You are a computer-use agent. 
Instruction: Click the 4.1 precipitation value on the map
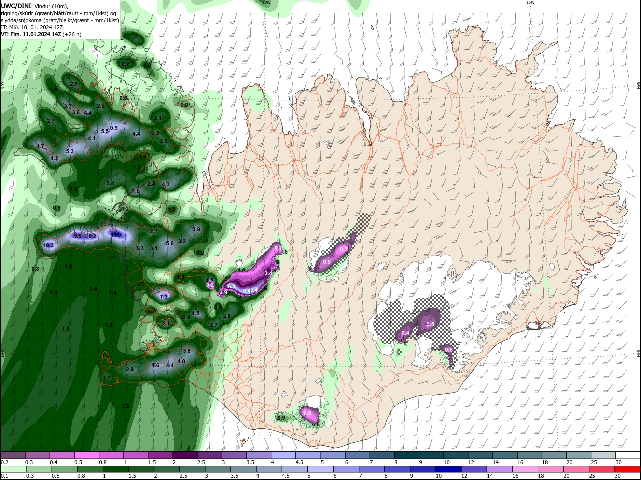click(x=92, y=139)
